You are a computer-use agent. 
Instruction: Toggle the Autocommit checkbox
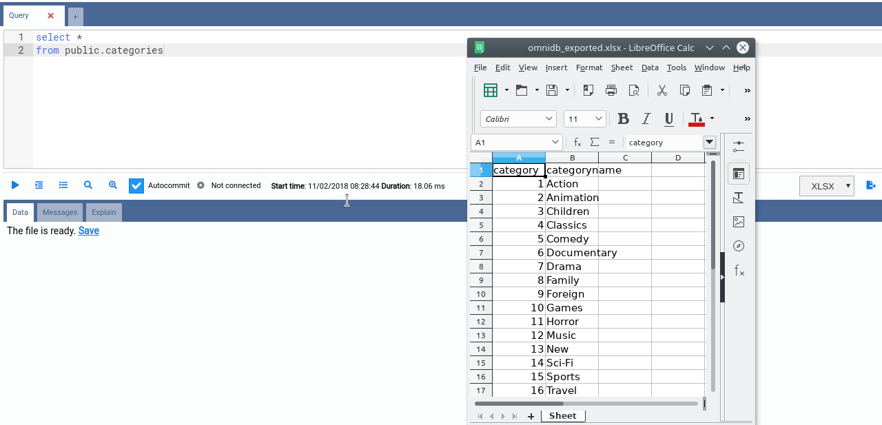pos(136,185)
